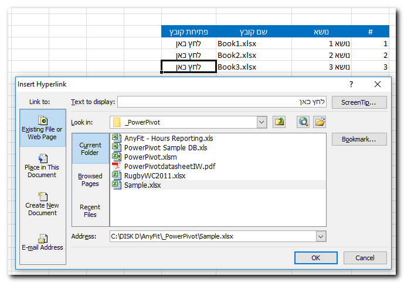Viewport: 404px width, 283px height.
Task: Confirm hyperlink with OK button
Action: point(315,258)
